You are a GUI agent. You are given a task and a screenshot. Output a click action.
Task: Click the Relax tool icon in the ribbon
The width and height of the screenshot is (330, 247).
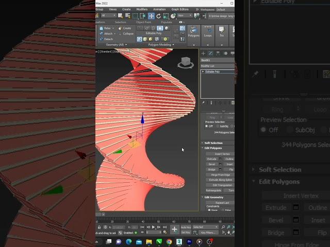pos(102,28)
